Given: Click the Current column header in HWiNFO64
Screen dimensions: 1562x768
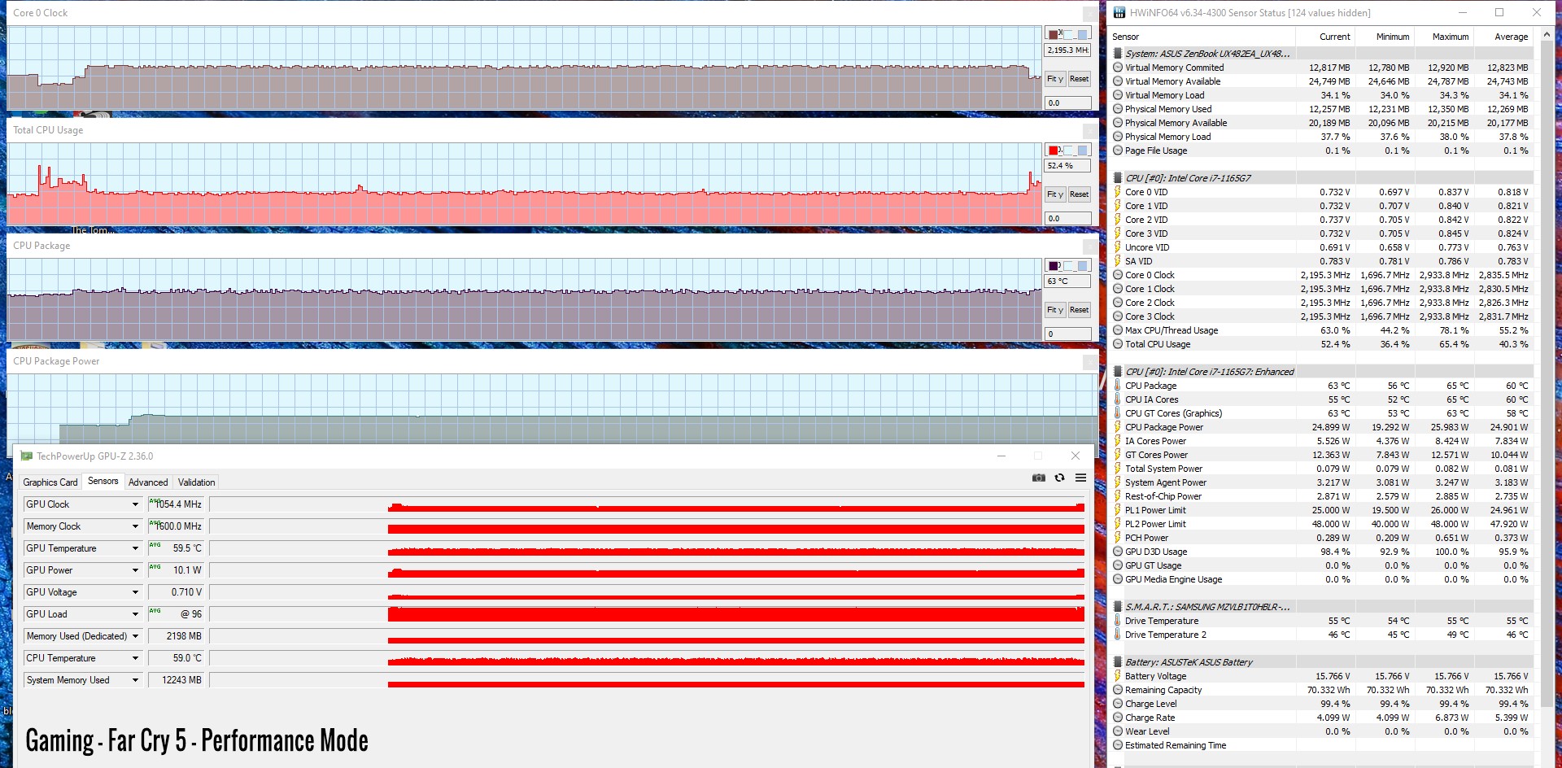Looking at the screenshot, I should [1324, 37].
